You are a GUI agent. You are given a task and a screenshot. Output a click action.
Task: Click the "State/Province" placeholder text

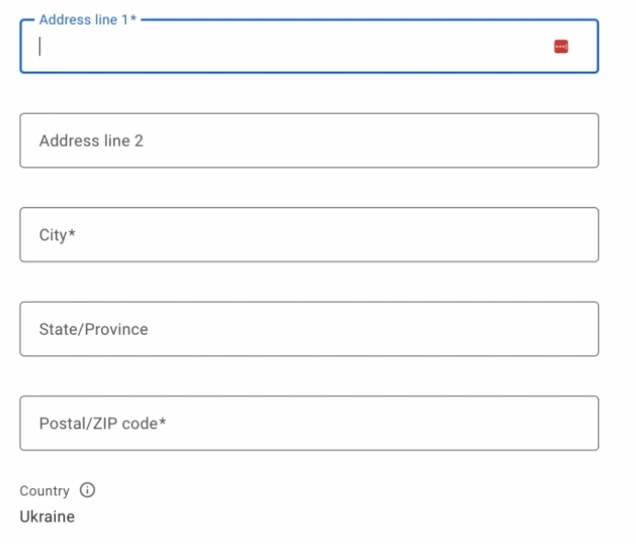(93, 329)
